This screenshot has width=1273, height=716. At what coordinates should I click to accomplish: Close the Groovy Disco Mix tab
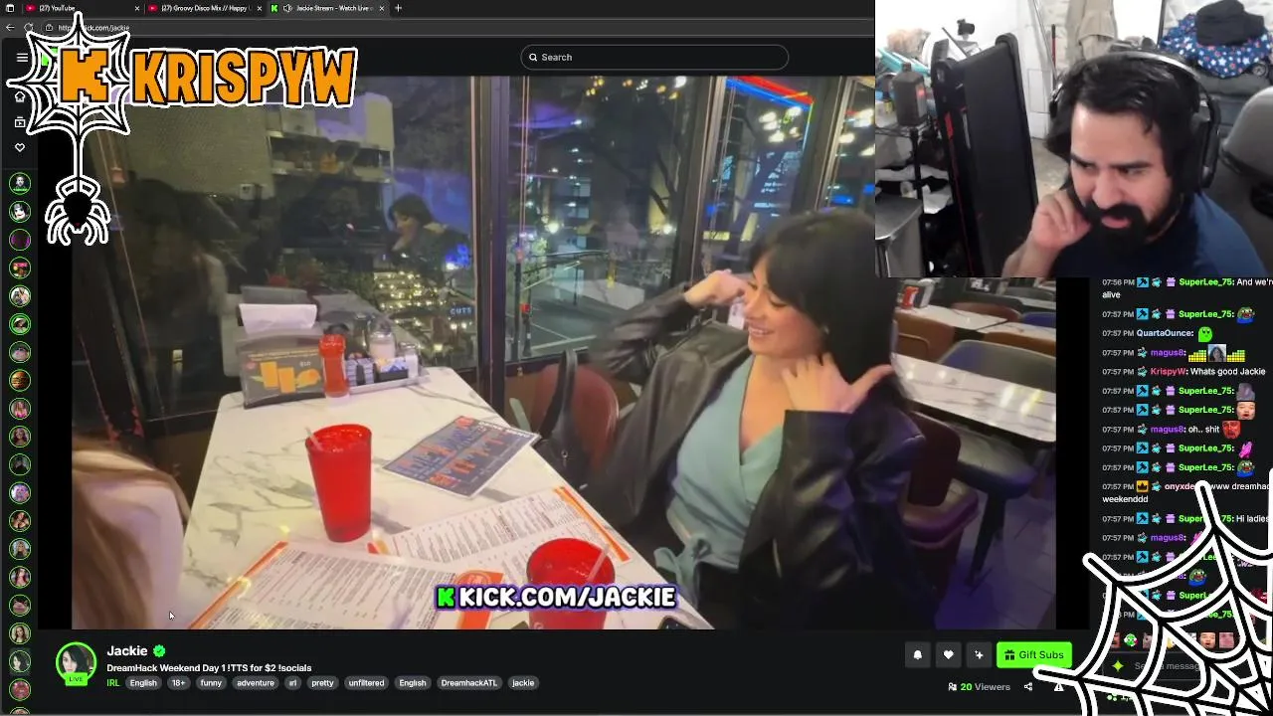pyautogui.click(x=260, y=8)
